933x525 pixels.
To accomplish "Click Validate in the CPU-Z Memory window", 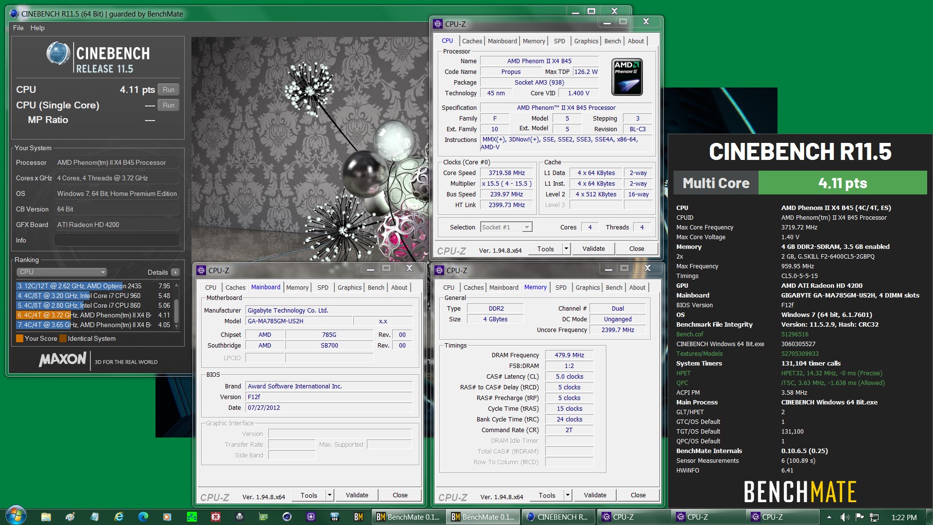I will [595, 495].
